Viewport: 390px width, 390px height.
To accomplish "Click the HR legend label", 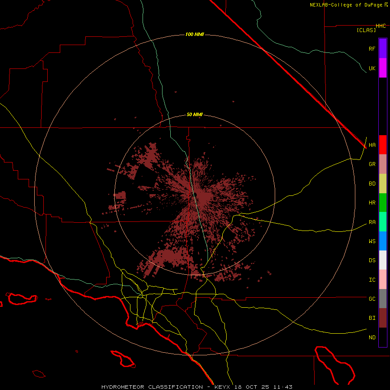I will point(372,203).
